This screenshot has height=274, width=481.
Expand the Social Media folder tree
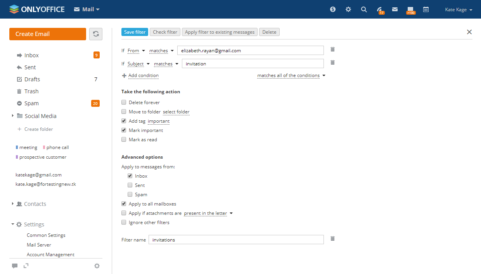(x=13, y=116)
